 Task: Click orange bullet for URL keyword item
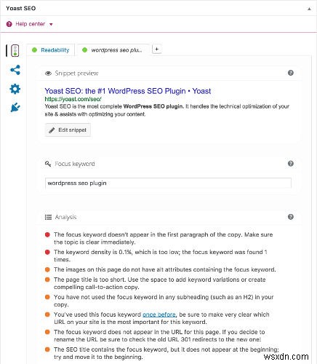pos(47,332)
